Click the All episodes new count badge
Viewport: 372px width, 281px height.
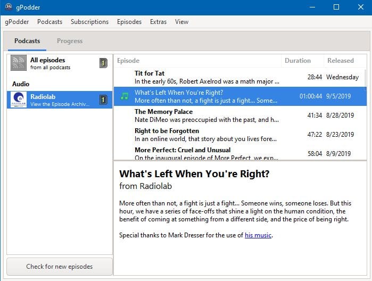coord(103,63)
